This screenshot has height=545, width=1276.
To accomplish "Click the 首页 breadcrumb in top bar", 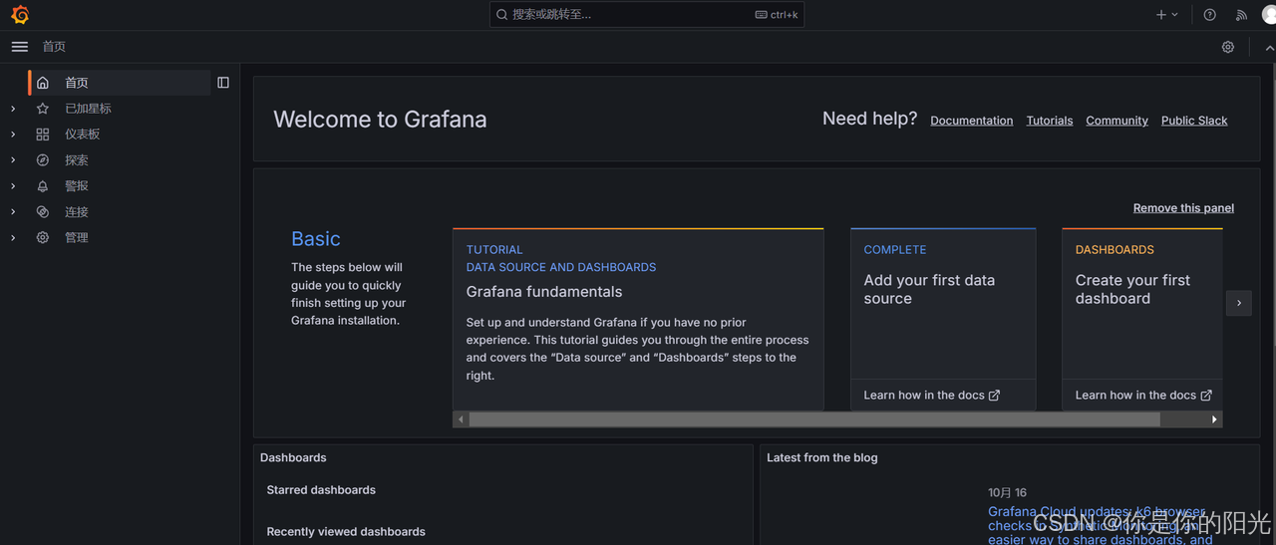I will point(54,47).
